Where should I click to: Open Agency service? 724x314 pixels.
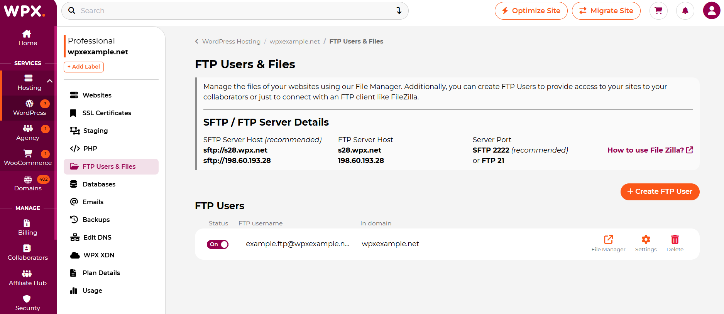(28, 133)
